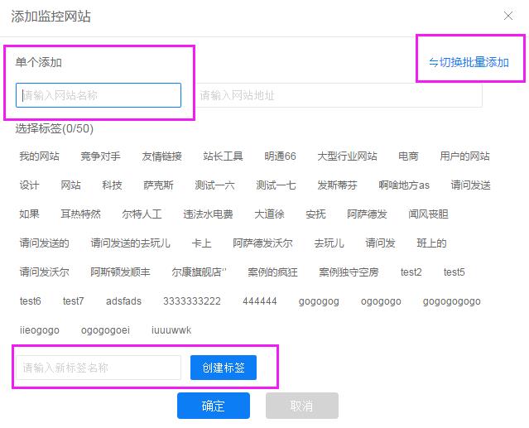The width and height of the screenshot is (529, 428).
Task: Toggle the 竞争对手 tag
Action: (x=100, y=156)
